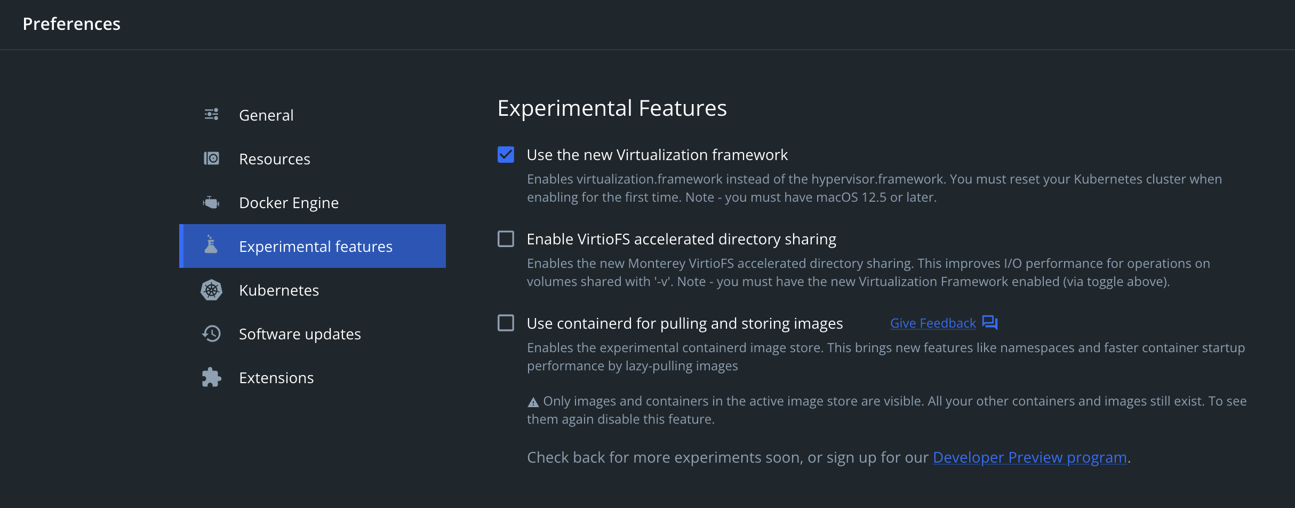Open the General settings tab

point(266,115)
